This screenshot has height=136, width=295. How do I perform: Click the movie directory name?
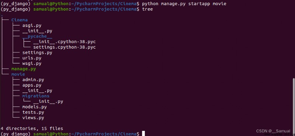(18, 74)
